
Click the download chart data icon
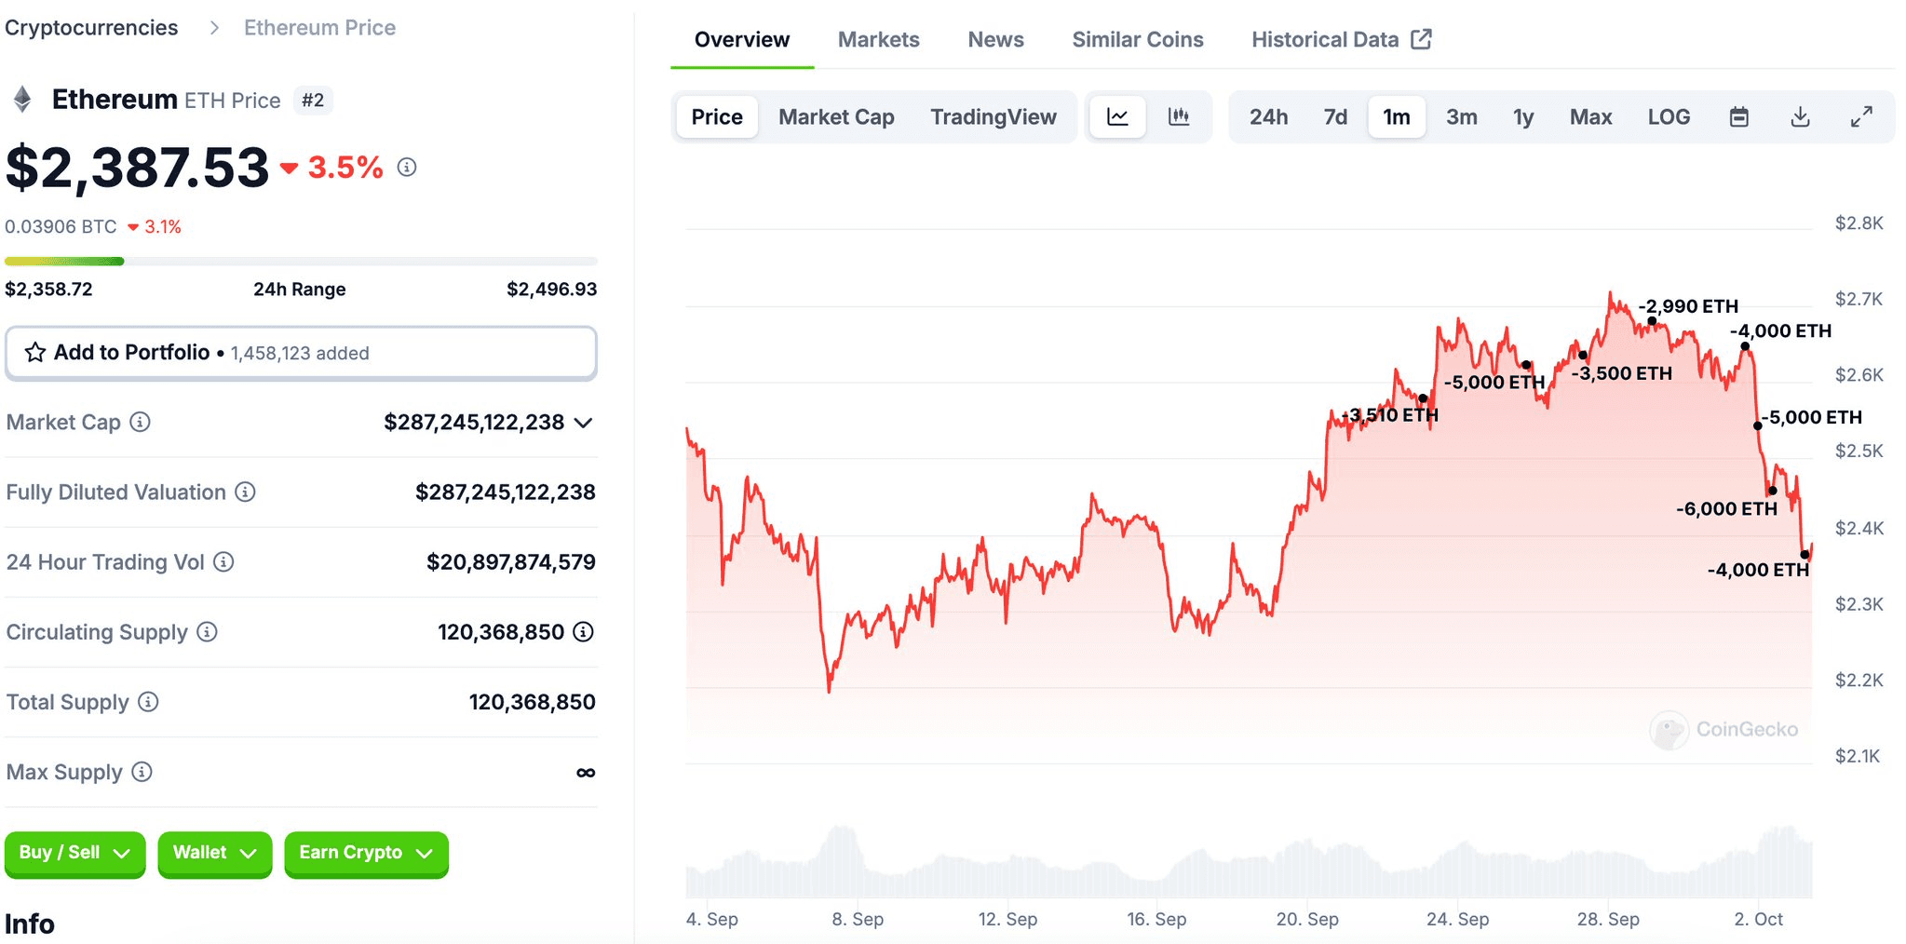(x=1800, y=116)
